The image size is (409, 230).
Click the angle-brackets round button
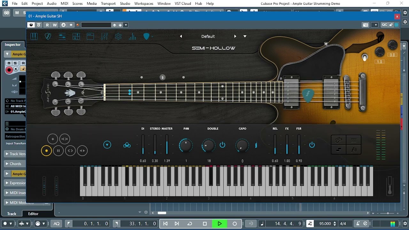click(x=70, y=151)
